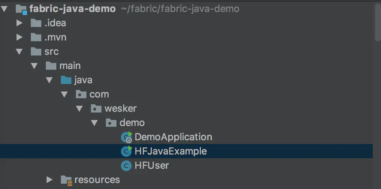Click the wesker package icon
This screenshot has width=381, height=189.
click(x=96, y=108)
